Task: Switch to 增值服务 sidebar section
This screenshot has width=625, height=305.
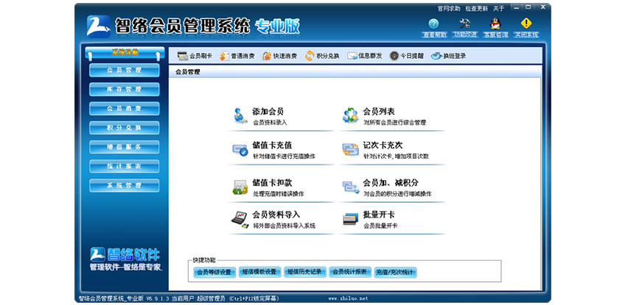Action: click(x=125, y=147)
